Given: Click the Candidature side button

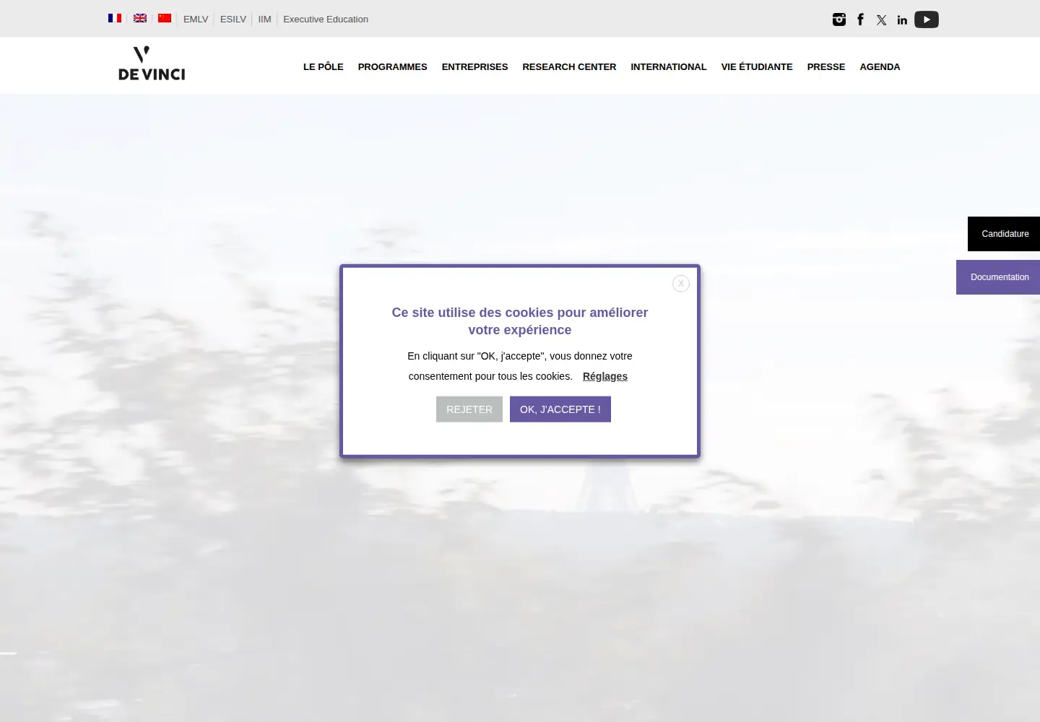Looking at the screenshot, I should (1004, 234).
